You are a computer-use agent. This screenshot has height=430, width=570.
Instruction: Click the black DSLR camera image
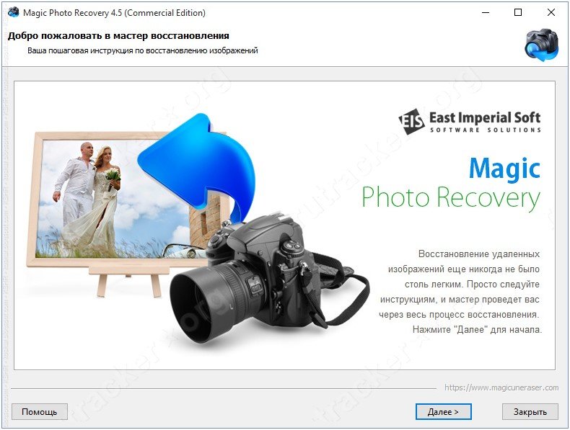269,277
